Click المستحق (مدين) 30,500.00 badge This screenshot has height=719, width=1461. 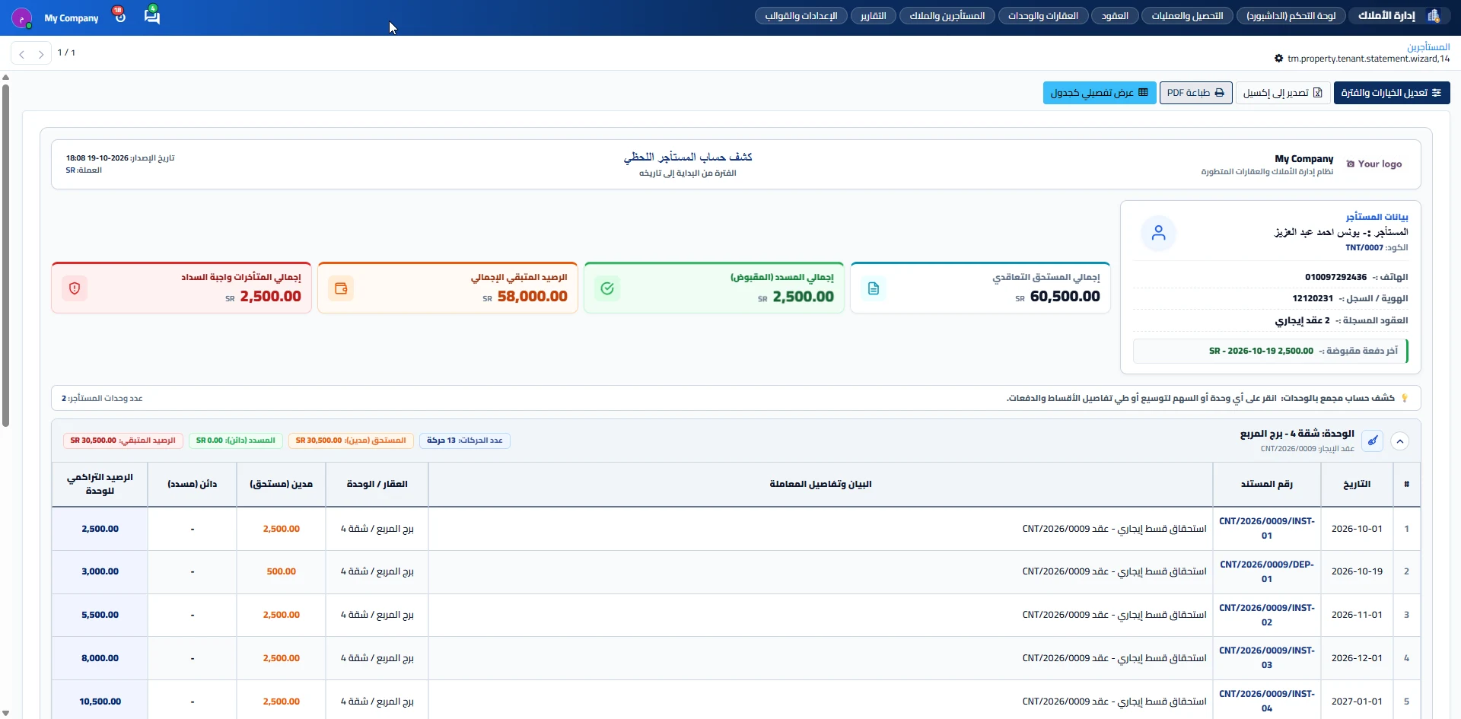pos(351,441)
